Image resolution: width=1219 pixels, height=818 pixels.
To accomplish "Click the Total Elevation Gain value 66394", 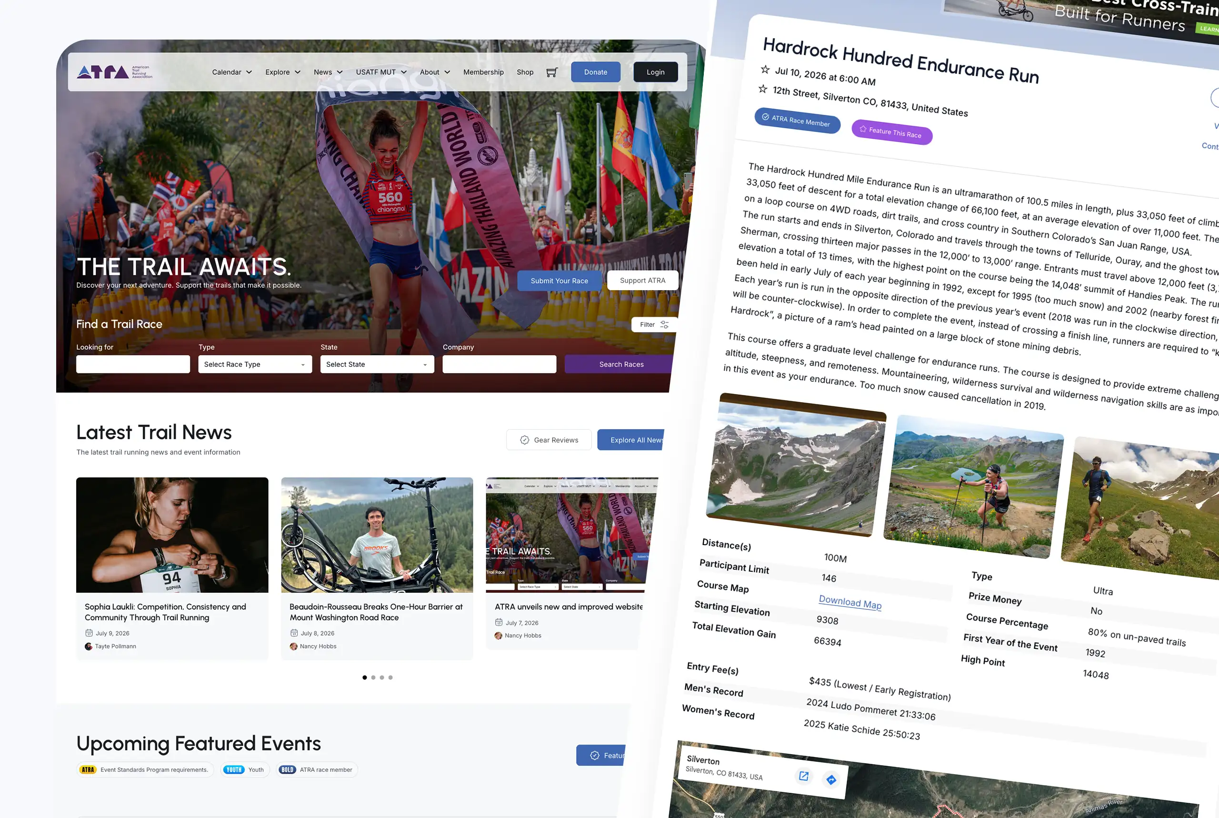I will coord(828,641).
